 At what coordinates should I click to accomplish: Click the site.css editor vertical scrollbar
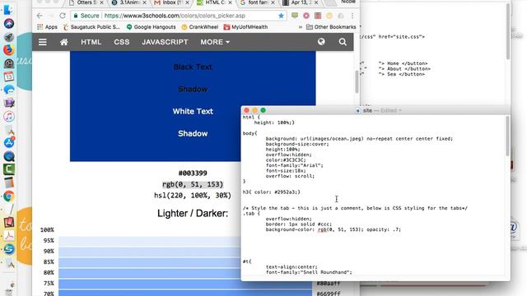[x=507, y=136]
